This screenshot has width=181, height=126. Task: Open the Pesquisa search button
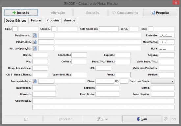(160, 12)
